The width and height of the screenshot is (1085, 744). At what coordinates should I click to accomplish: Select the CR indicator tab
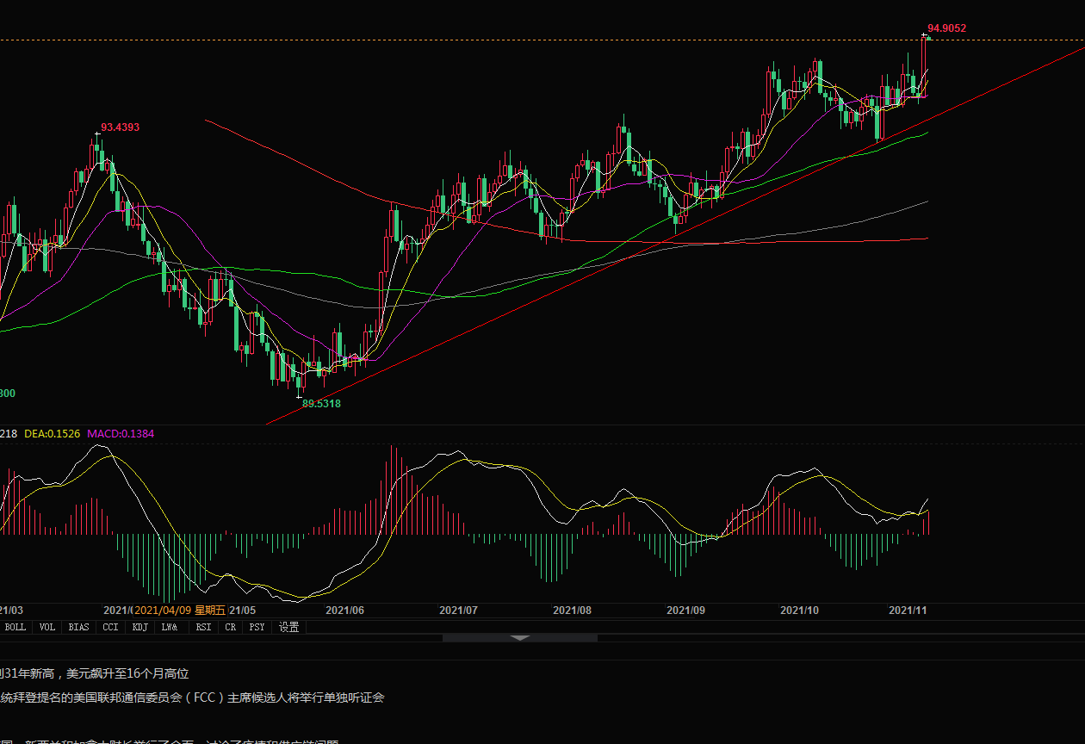coord(231,627)
